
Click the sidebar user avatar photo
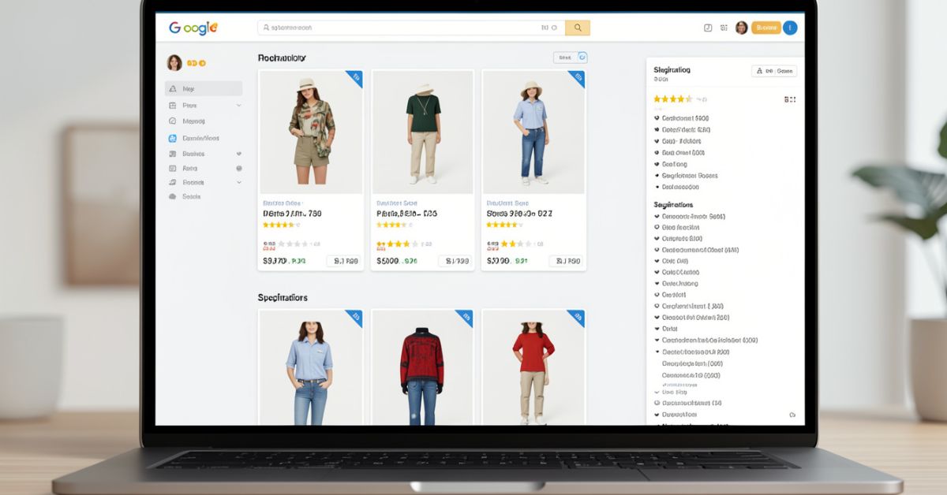[x=174, y=63]
